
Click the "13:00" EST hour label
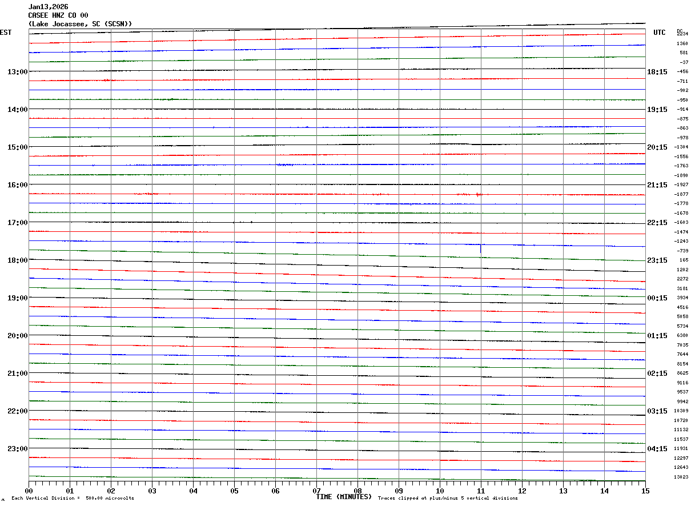[x=17, y=72]
